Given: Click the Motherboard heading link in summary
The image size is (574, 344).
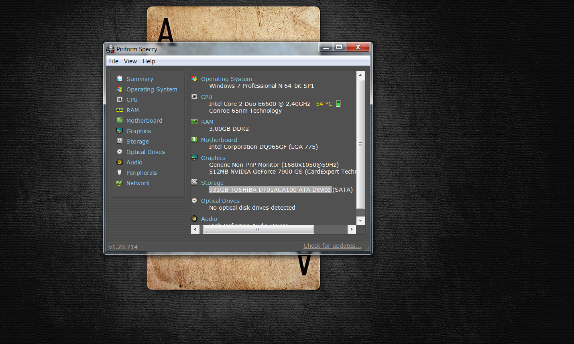Looking at the screenshot, I should point(219,140).
